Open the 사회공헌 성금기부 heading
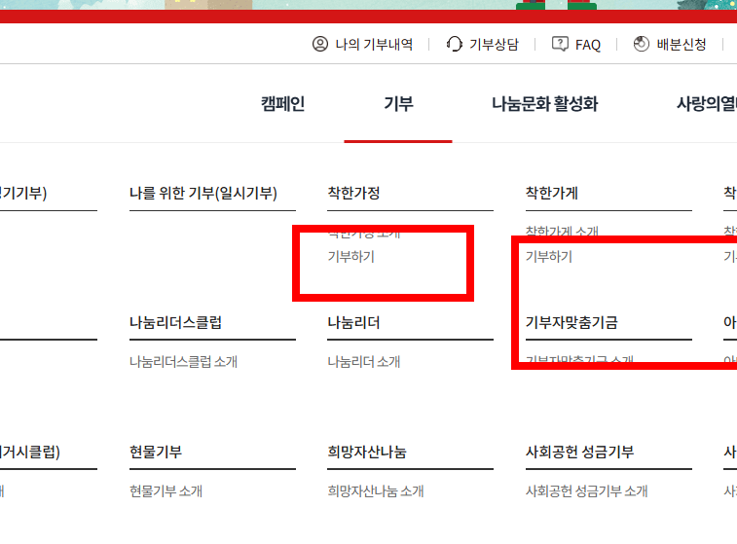737x544 pixels. pyautogui.click(x=579, y=452)
